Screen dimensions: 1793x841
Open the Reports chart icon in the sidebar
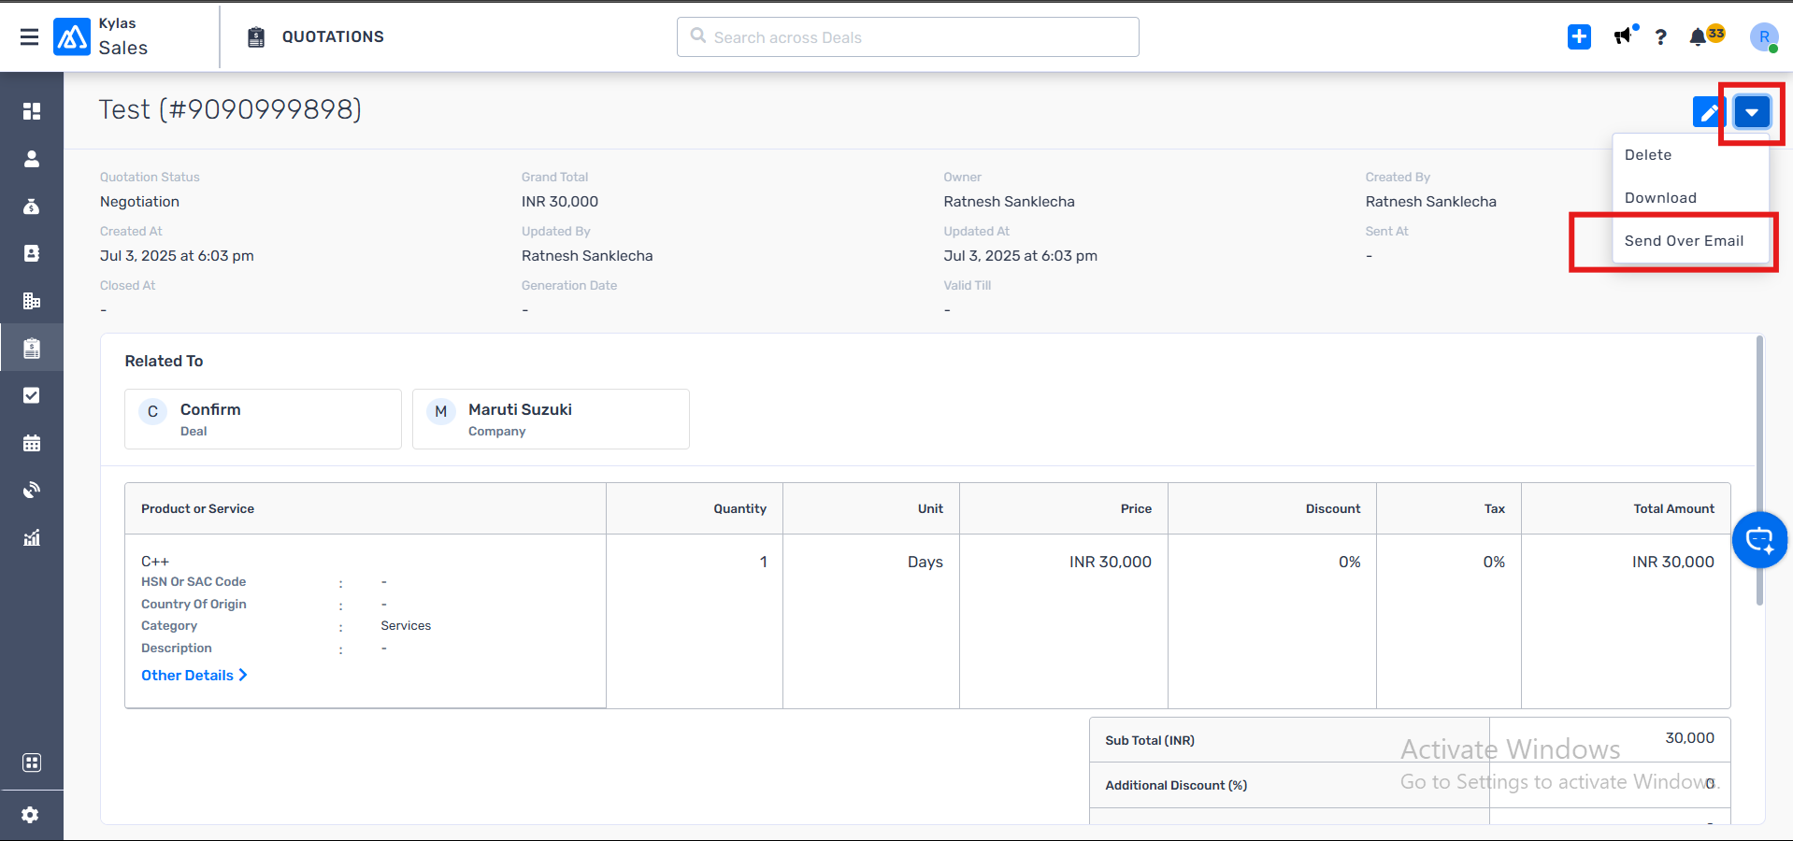click(32, 537)
